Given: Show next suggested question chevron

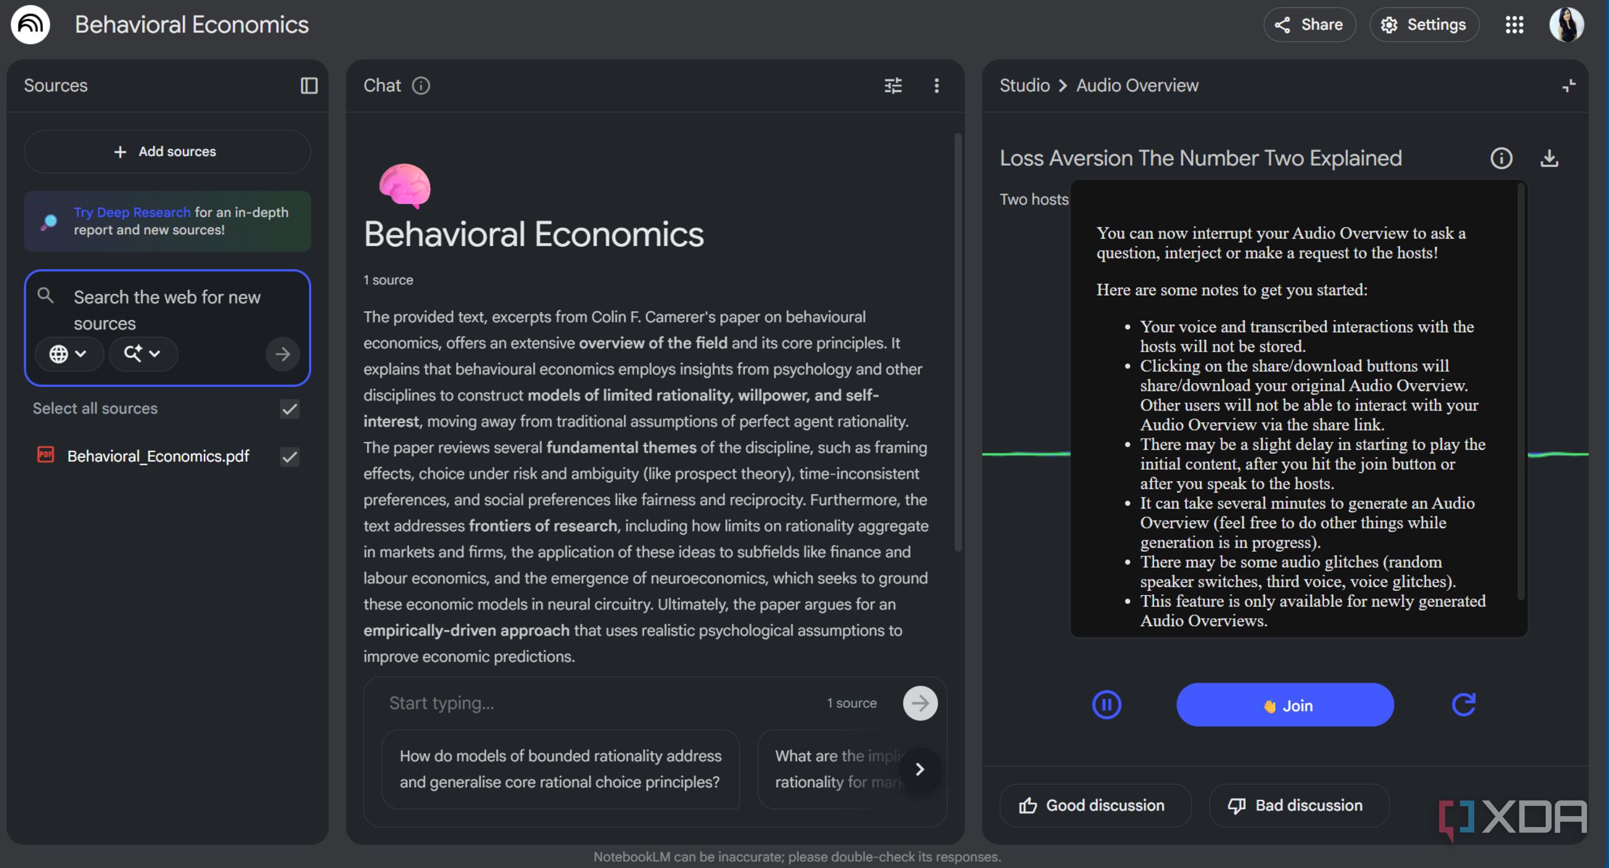Looking at the screenshot, I should pyautogui.click(x=919, y=769).
